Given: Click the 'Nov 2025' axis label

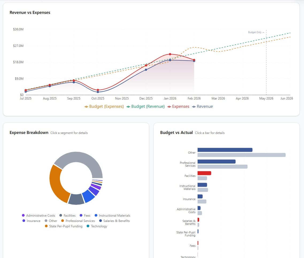Looking at the screenshot, I should tap(122, 98).
